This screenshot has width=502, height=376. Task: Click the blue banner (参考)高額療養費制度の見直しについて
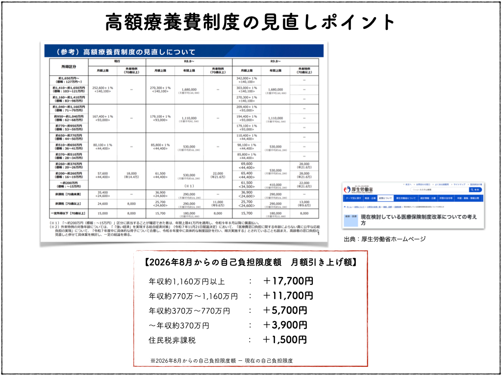[x=184, y=51]
